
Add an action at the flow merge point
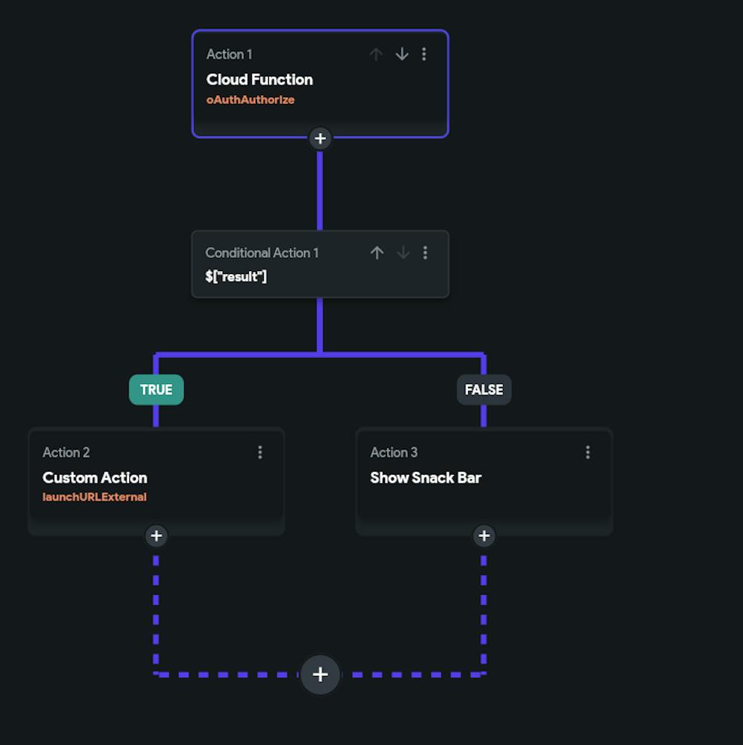pyautogui.click(x=319, y=674)
